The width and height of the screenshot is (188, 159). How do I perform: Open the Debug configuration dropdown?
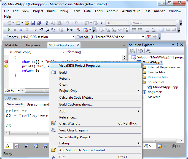128,23
